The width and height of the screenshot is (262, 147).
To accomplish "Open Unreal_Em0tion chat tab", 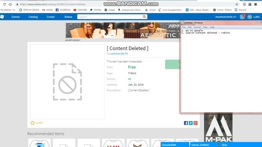I will coord(205,145).
